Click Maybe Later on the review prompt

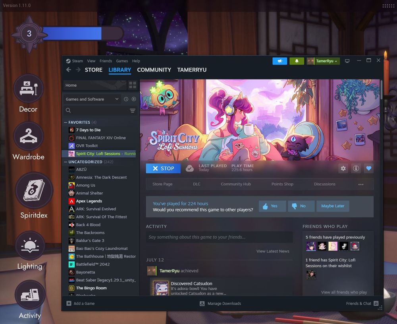[333, 206]
